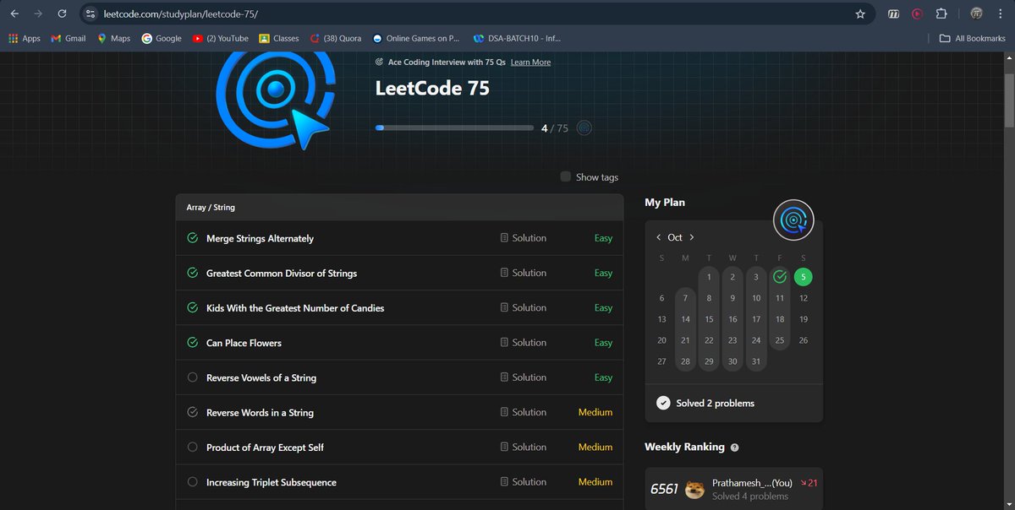Viewport: 1015px width, 510px height.
Task: Click Weekly Ranking help question icon
Action: point(734,448)
